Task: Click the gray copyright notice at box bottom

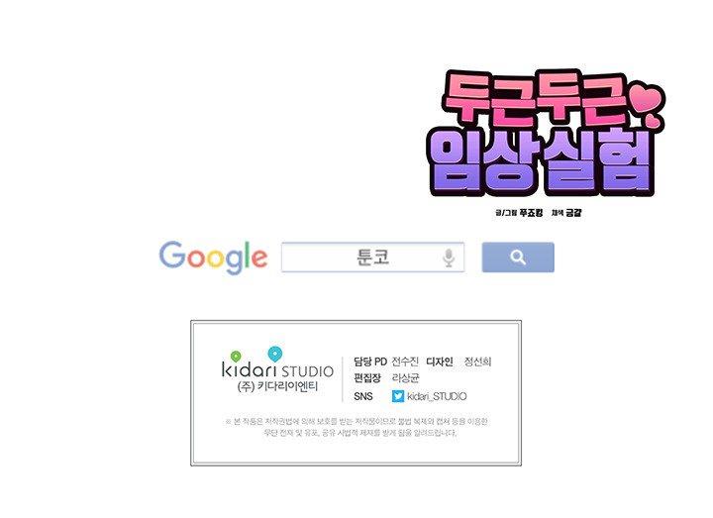Action: point(356,427)
